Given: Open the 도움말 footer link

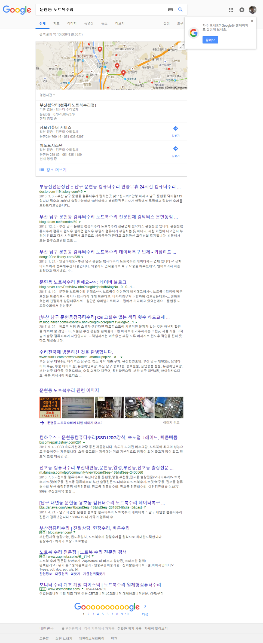Looking at the screenshot, I should 44,638.
